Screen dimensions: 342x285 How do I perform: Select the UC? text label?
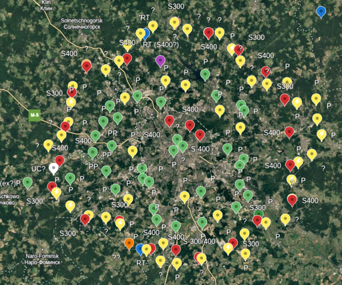(37, 168)
